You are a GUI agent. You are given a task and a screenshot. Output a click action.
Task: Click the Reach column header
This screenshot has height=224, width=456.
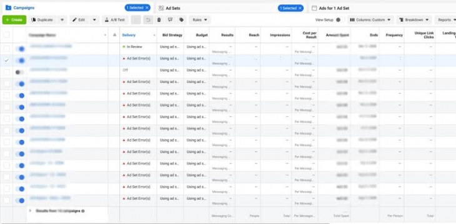[x=254, y=35]
